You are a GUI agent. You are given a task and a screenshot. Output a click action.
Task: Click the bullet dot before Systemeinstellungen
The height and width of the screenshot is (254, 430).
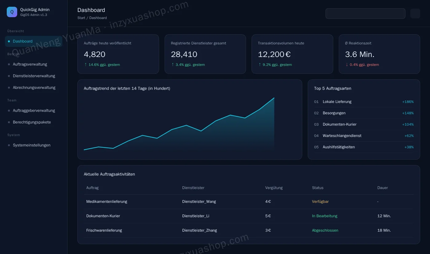(x=9, y=145)
